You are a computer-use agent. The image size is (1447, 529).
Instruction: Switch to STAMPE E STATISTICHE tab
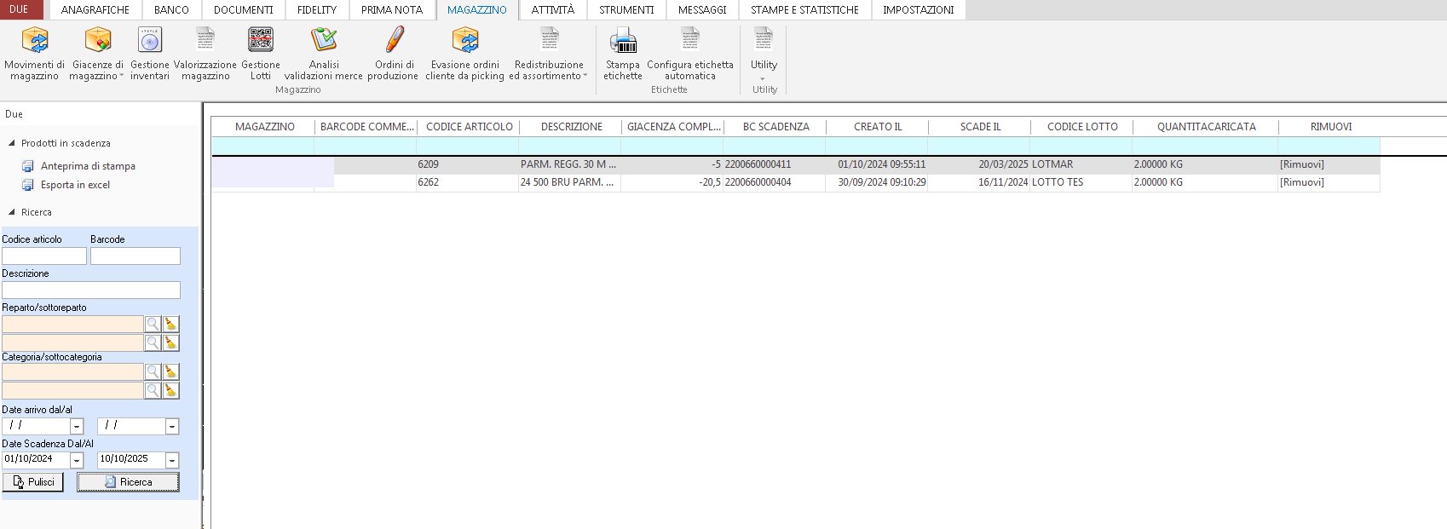[x=804, y=10]
